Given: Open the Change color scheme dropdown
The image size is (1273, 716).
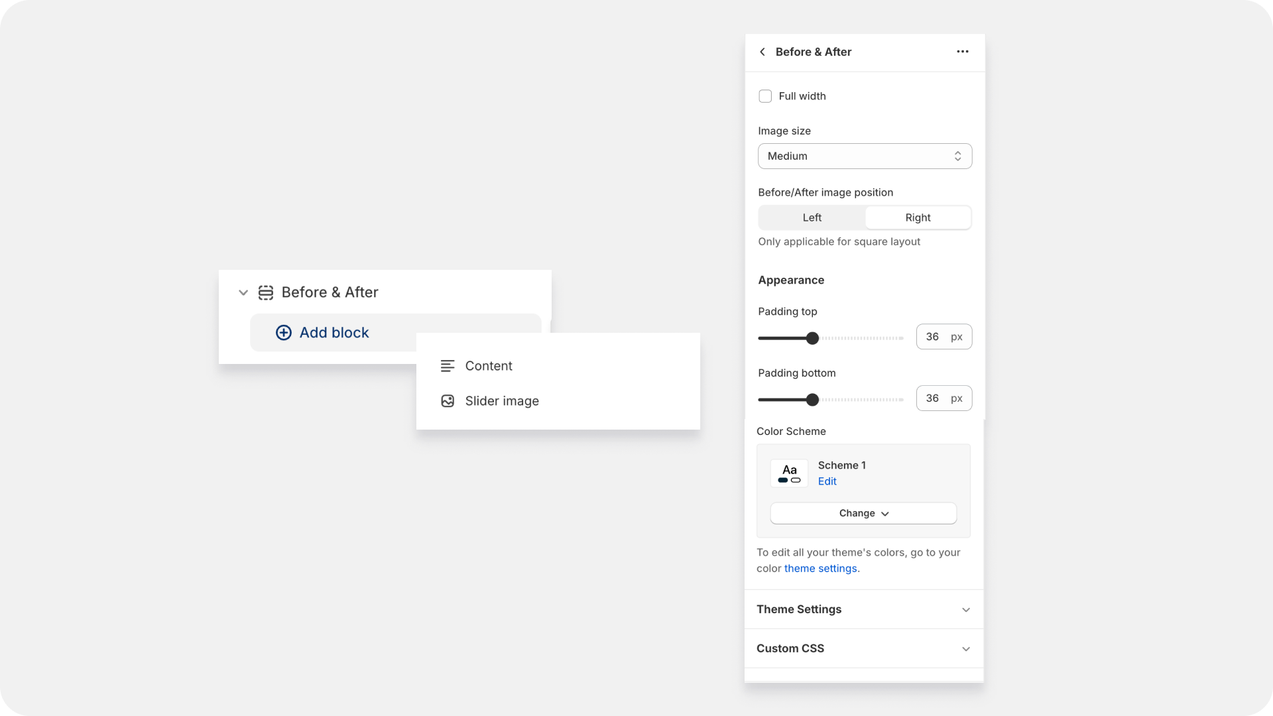Looking at the screenshot, I should pyautogui.click(x=863, y=513).
